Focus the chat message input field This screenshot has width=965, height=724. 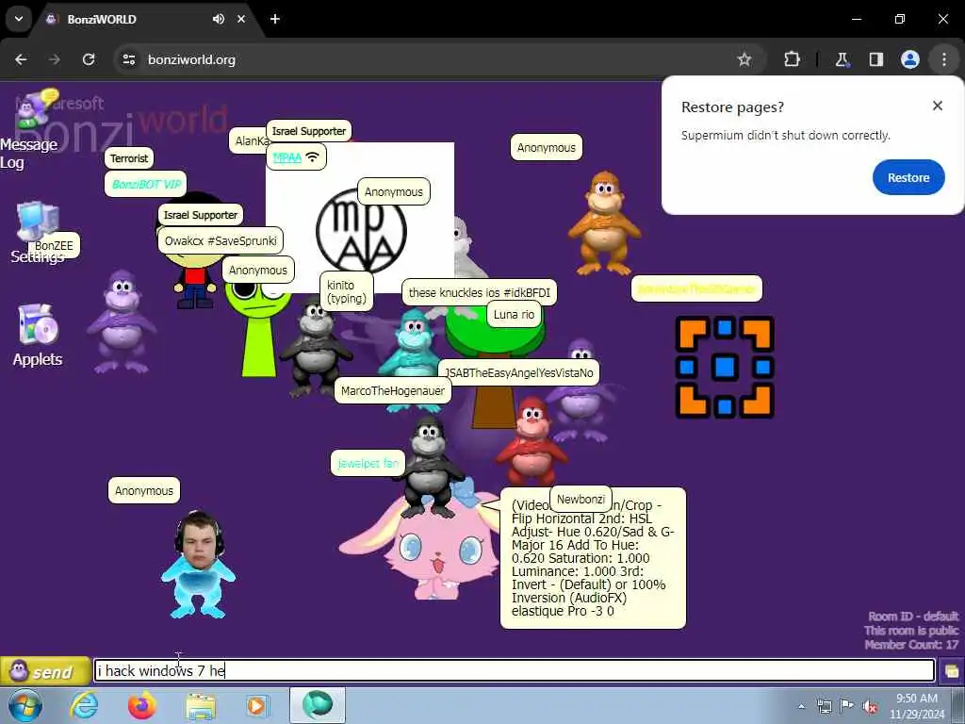click(514, 670)
